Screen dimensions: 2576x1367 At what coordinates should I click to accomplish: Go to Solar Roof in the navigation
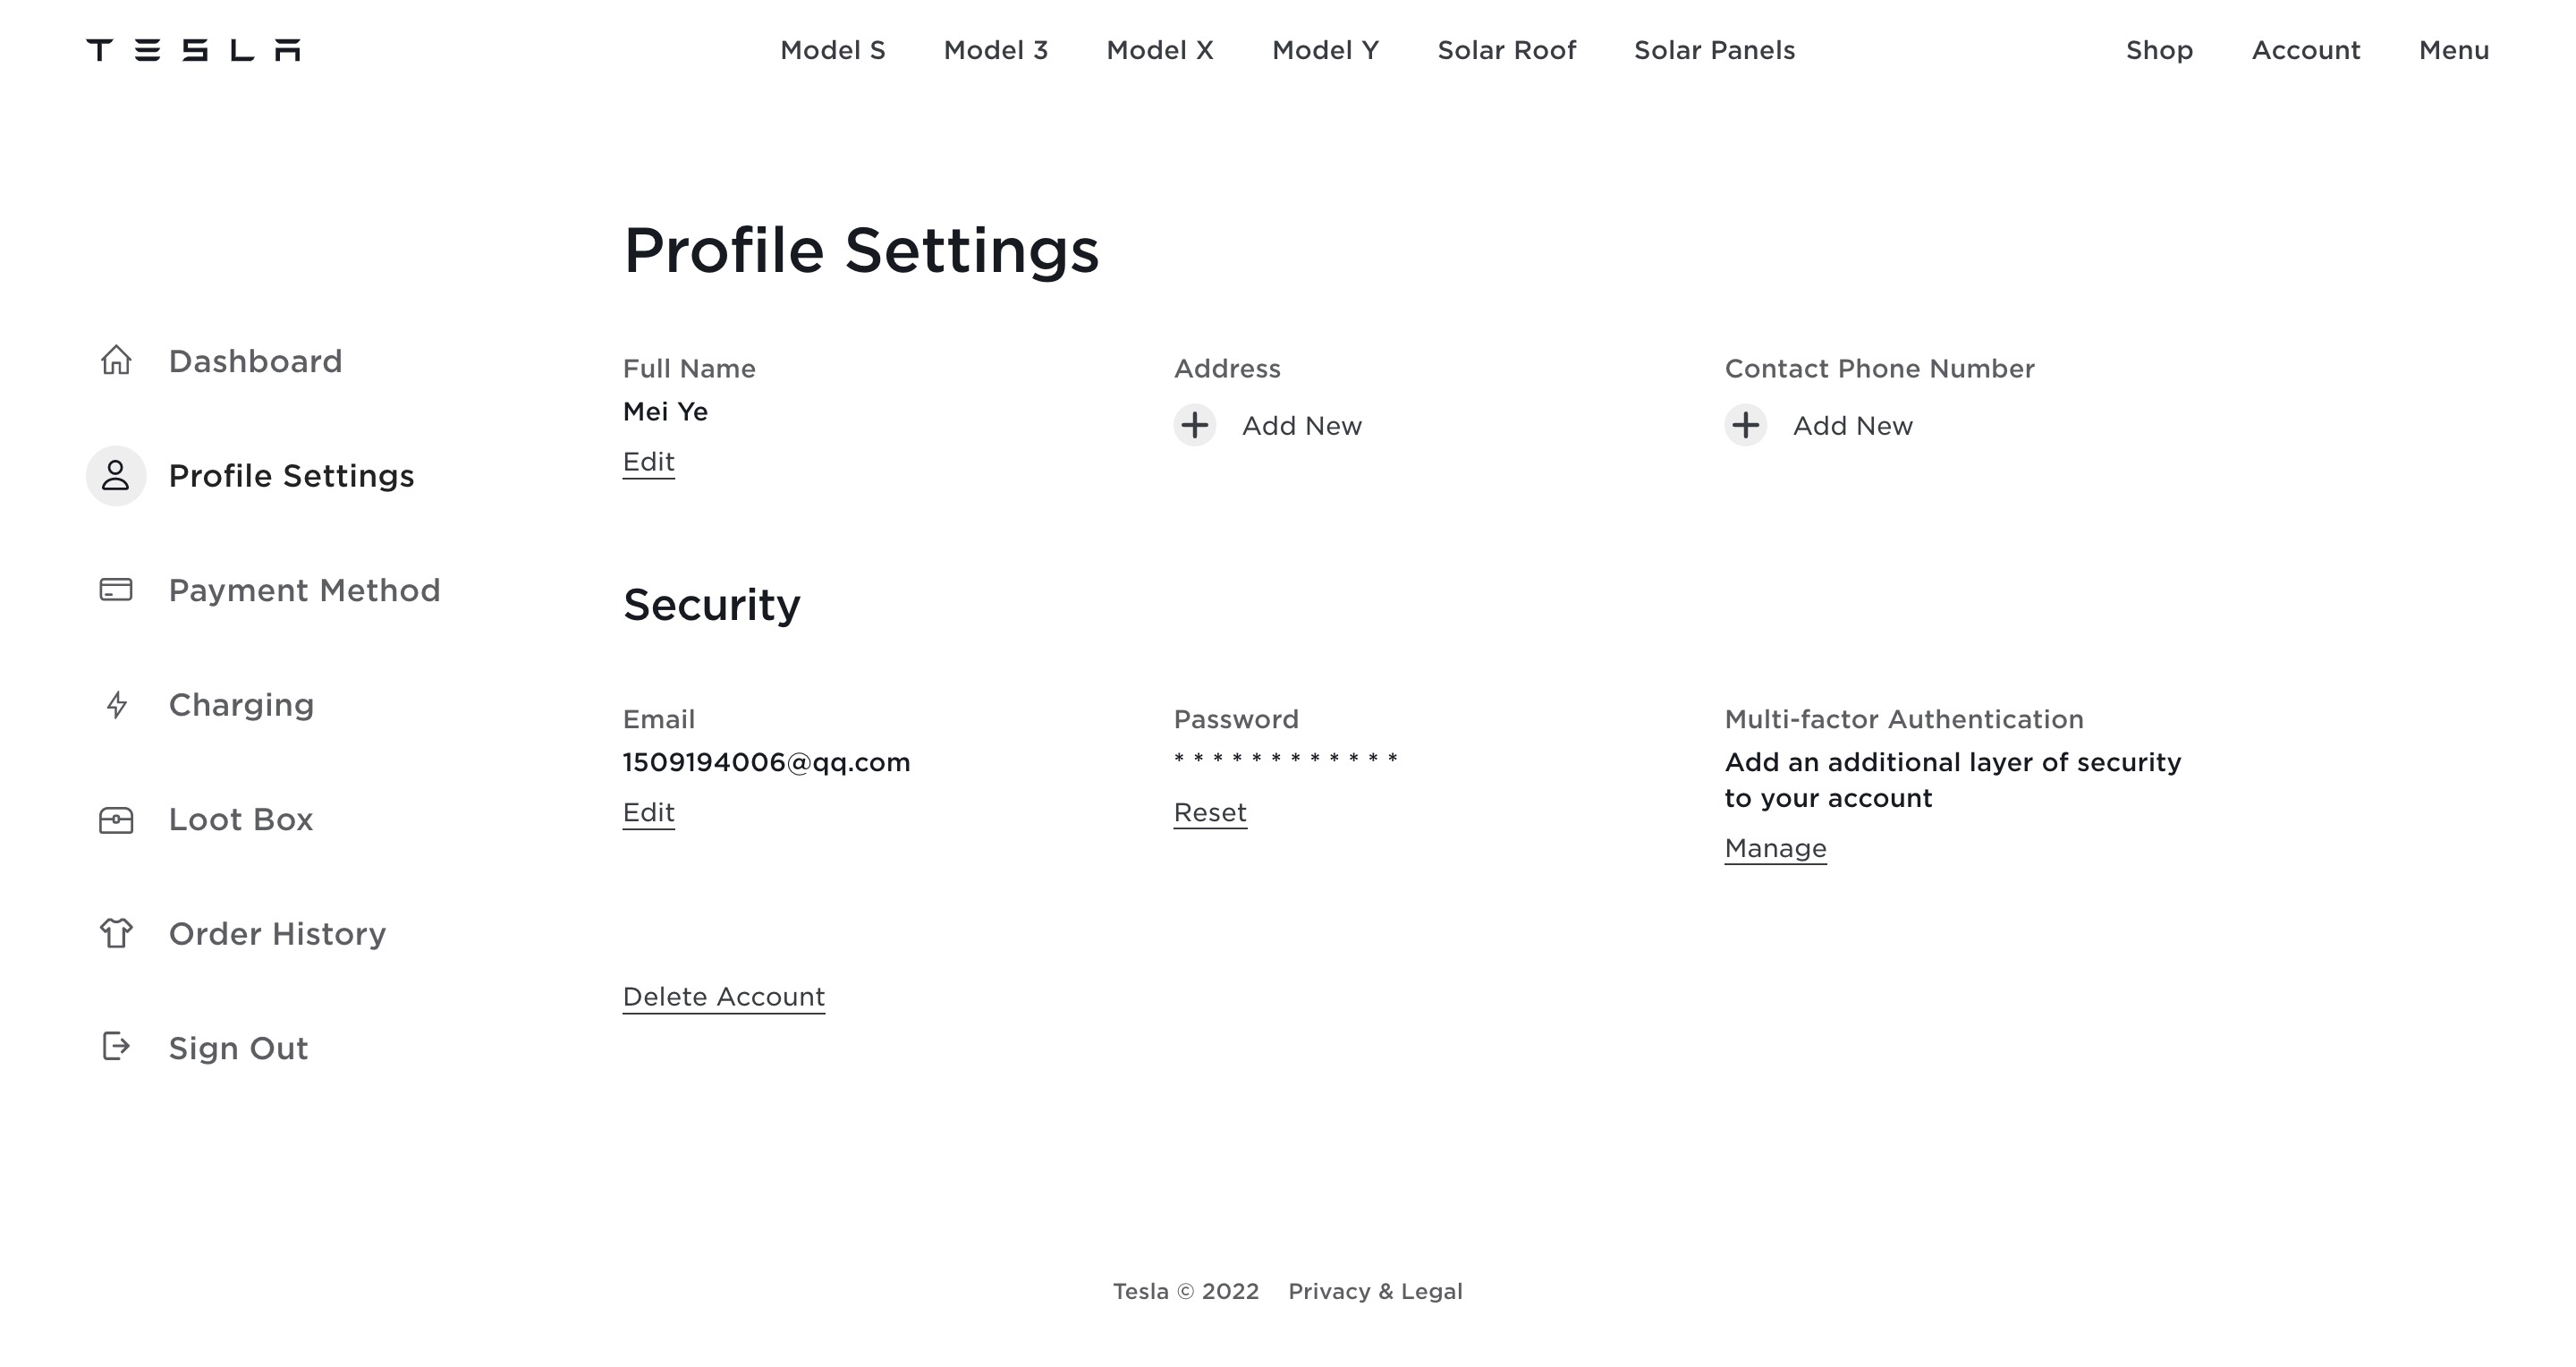click(x=1507, y=50)
